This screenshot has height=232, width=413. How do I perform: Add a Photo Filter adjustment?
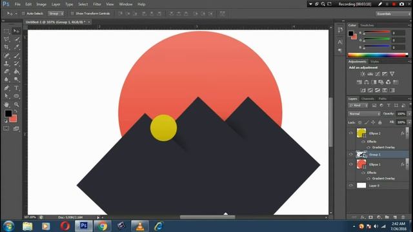click(381, 82)
